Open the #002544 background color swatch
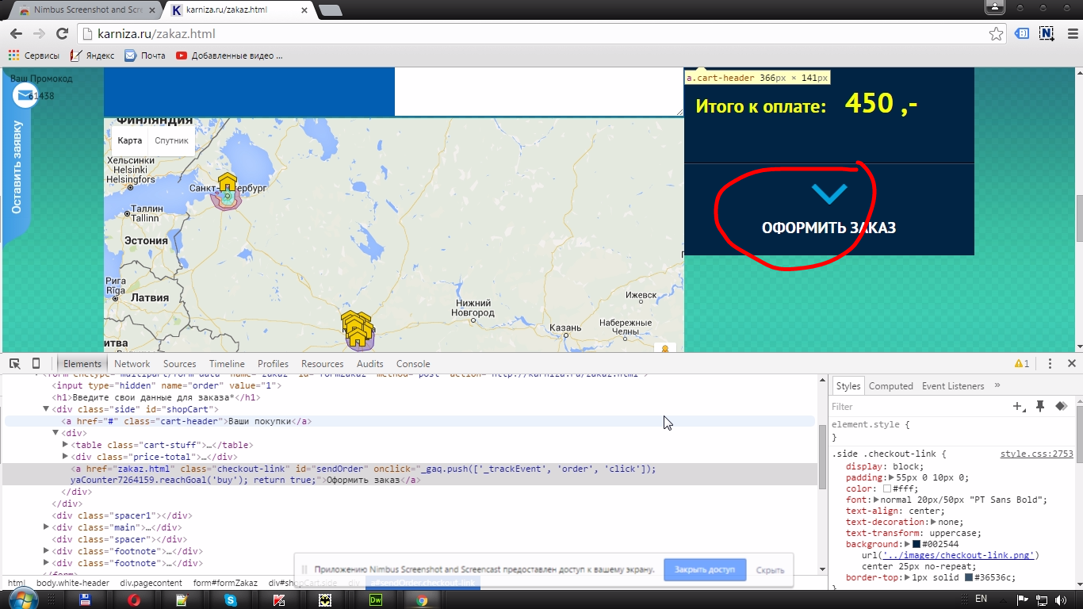This screenshot has width=1083, height=609. pos(916,545)
